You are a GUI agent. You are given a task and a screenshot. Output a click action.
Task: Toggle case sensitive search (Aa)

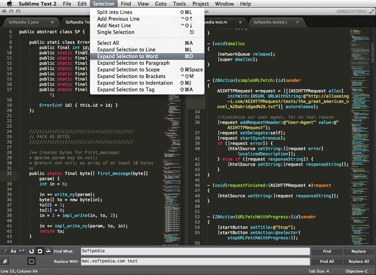tap(13, 251)
